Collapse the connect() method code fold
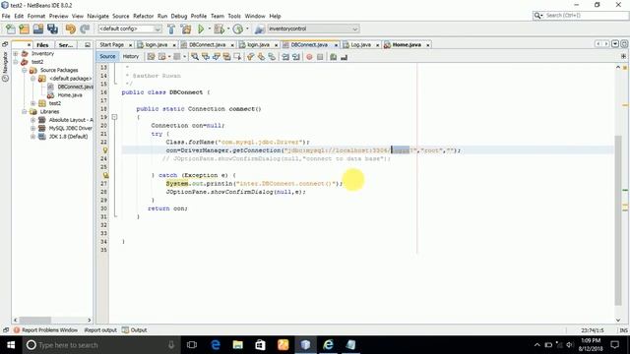This screenshot has height=354, width=630. [x=114, y=117]
